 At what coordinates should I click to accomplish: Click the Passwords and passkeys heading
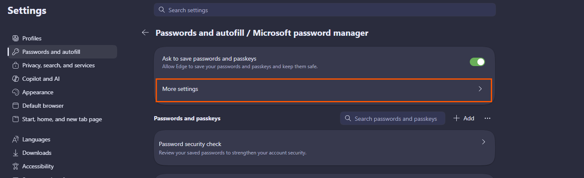[x=187, y=118]
